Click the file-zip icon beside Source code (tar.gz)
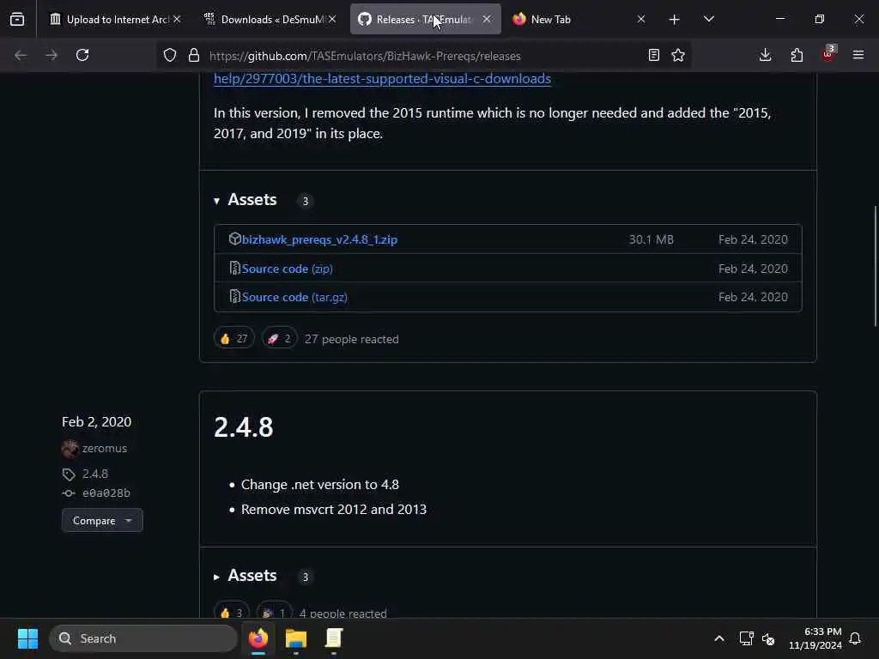 click(235, 296)
